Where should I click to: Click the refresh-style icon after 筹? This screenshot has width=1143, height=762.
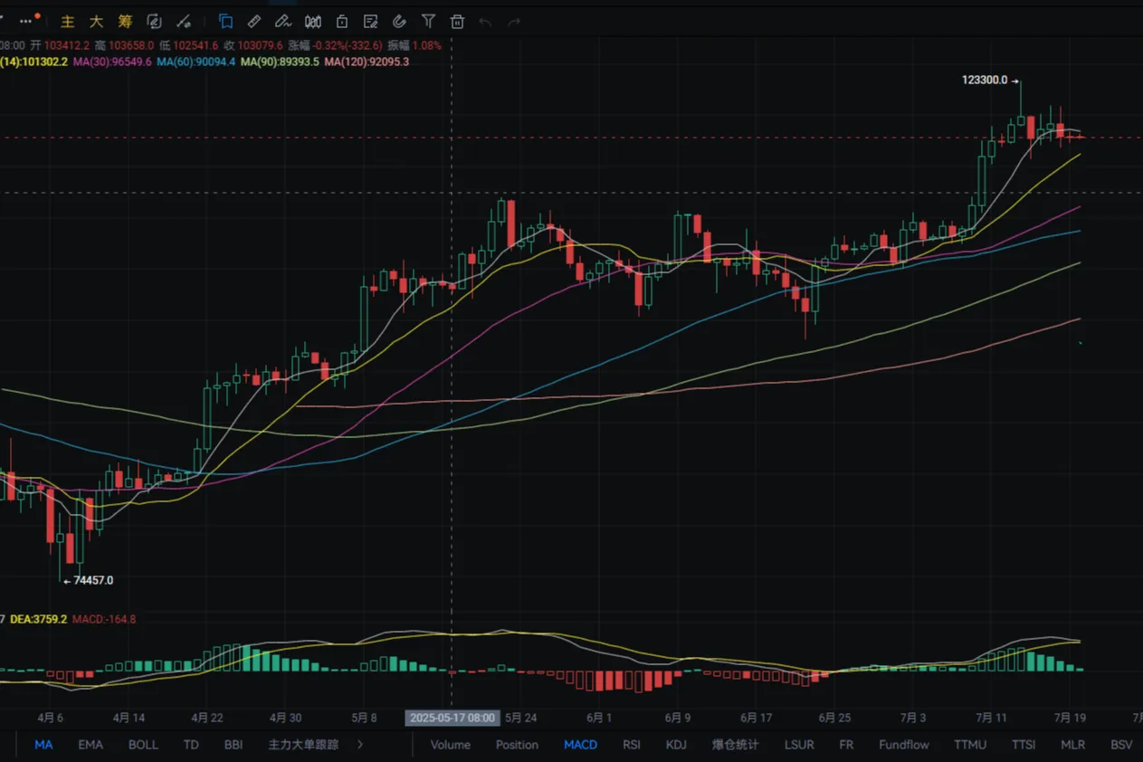click(154, 21)
